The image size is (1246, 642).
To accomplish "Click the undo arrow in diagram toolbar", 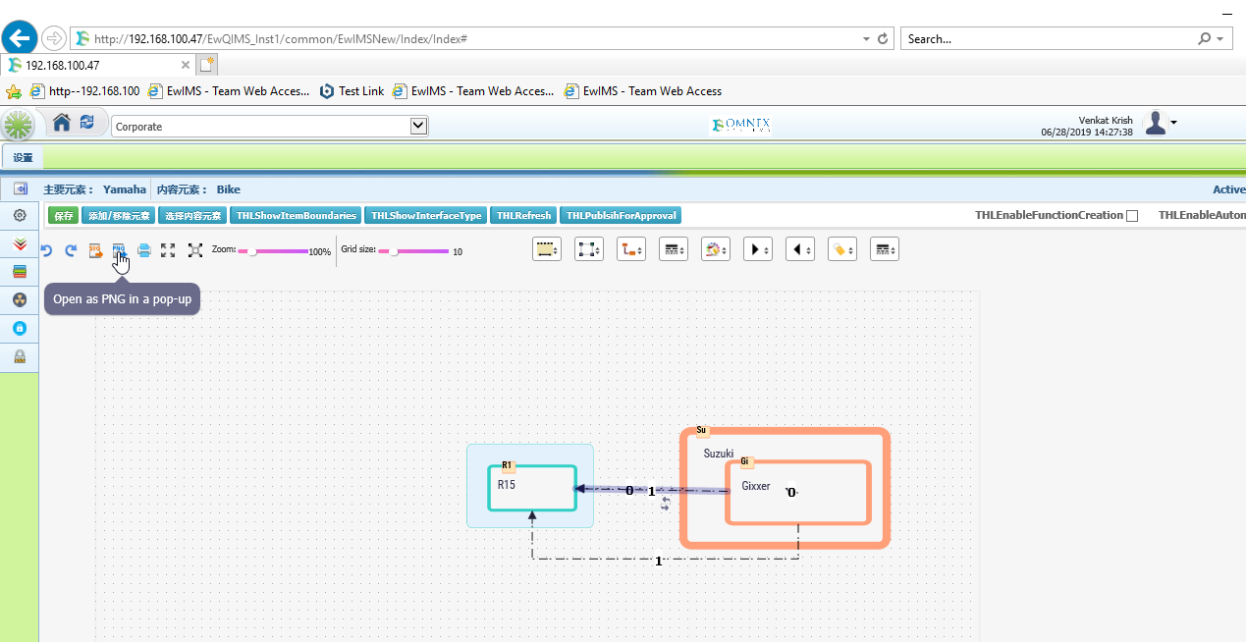I will click(x=46, y=251).
